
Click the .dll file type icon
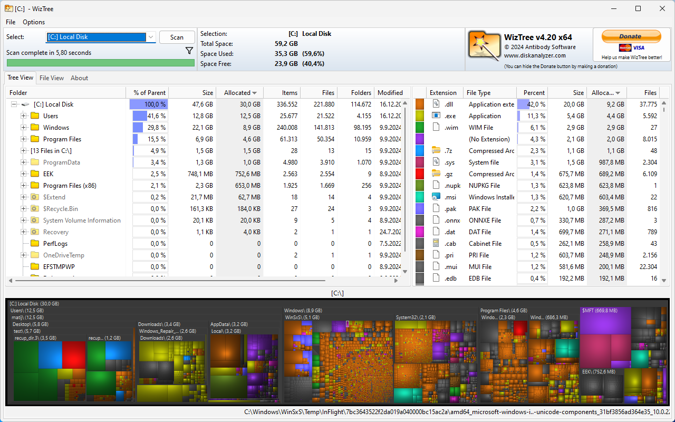point(436,104)
